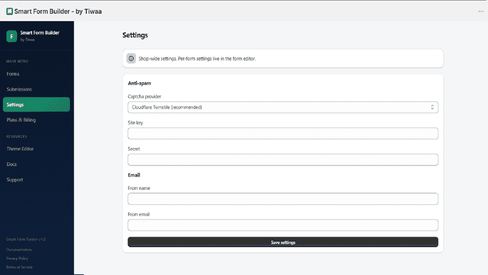
Task: Focus the Site key input field
Action: [x=283, y=133]
